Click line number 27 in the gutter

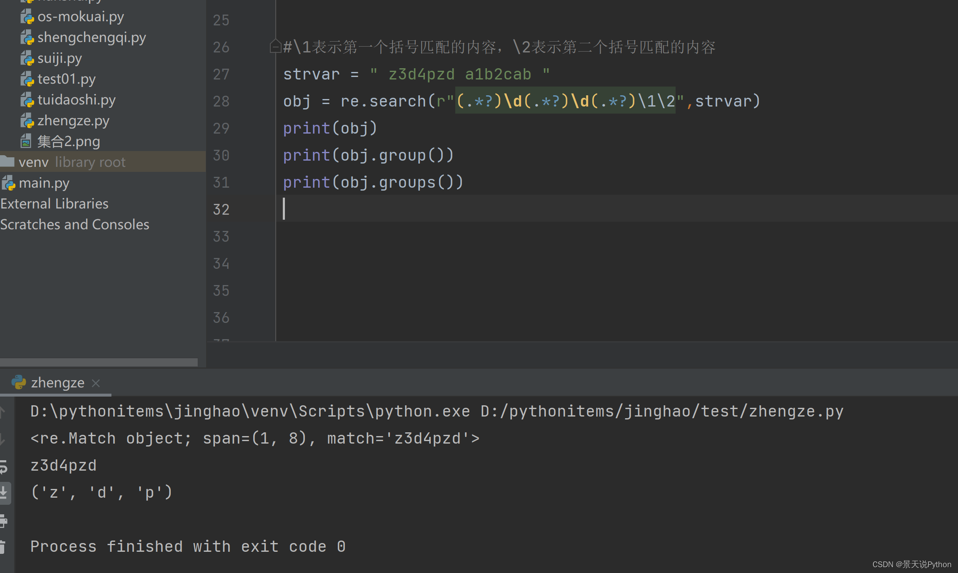coord(221,74)
